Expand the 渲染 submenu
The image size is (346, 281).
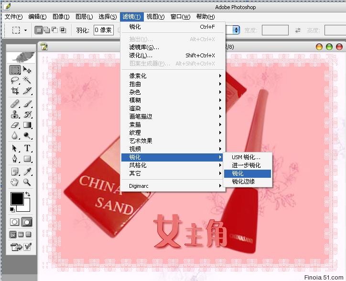(x=172, y=108)
